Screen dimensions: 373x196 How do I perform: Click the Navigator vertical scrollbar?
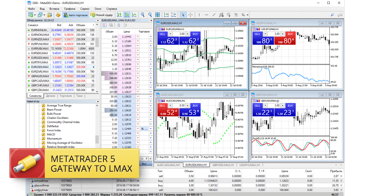pos(97,125)
